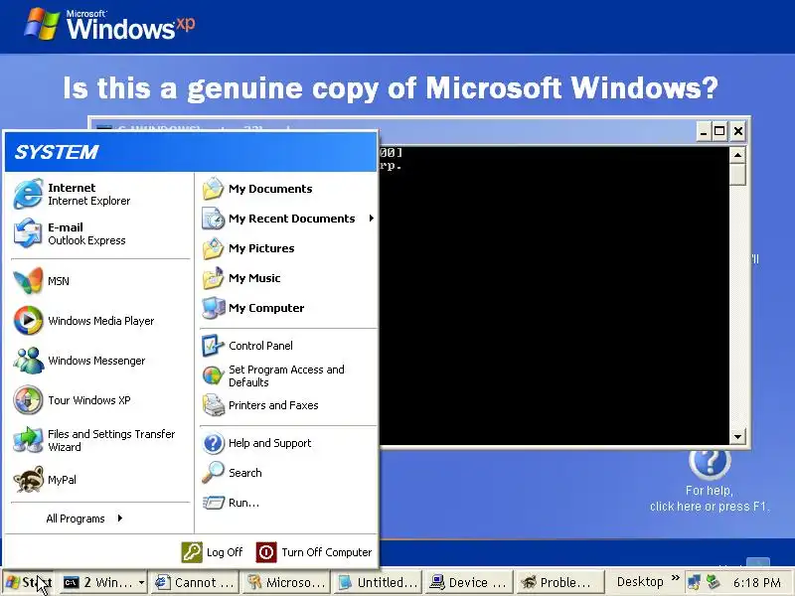Launch Tour Windows XP
This screenshot has width=795, height=596.
point(100,400)
